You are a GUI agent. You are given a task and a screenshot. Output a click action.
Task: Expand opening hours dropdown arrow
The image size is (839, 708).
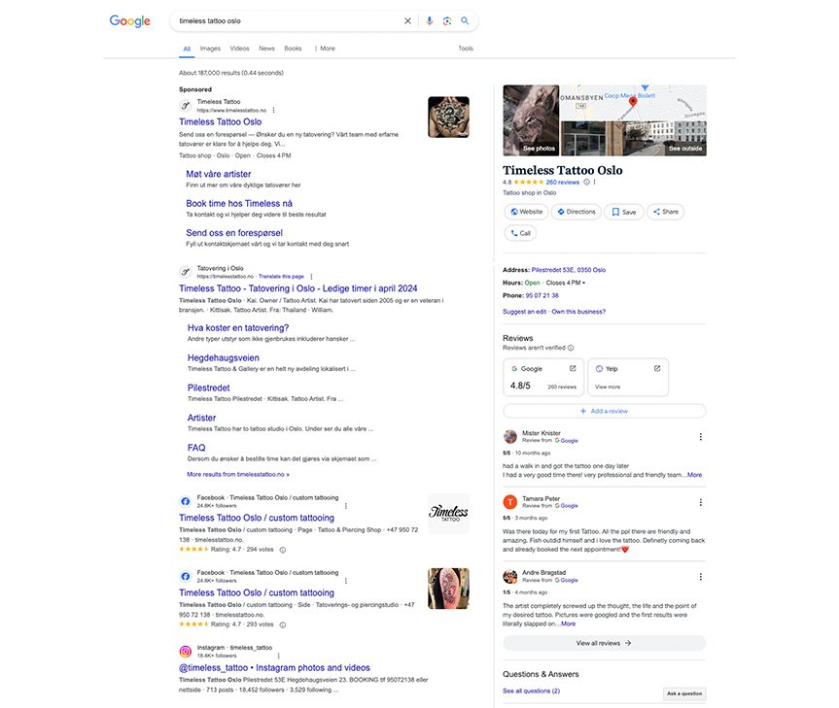click(583, 283)
